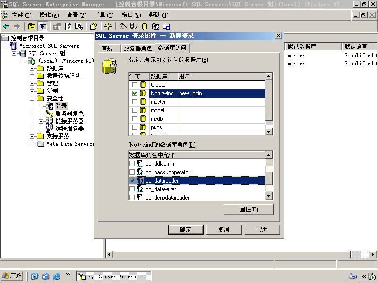This screenshot has height=283, width=378.
Task: Check the master database permit checkbox
Action: 135,101
